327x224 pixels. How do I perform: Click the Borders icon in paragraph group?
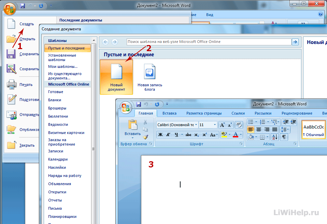(262, 137)
